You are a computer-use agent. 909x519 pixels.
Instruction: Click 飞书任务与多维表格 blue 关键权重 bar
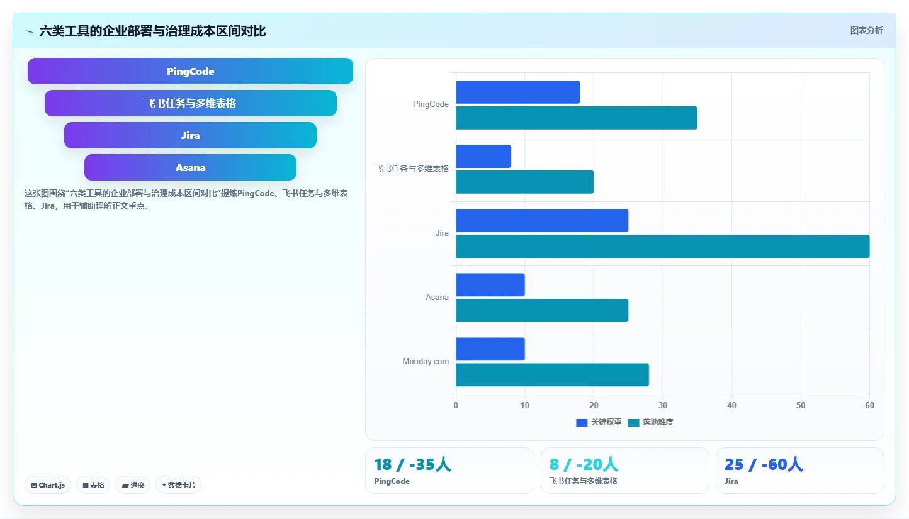[x=483, y=156]
